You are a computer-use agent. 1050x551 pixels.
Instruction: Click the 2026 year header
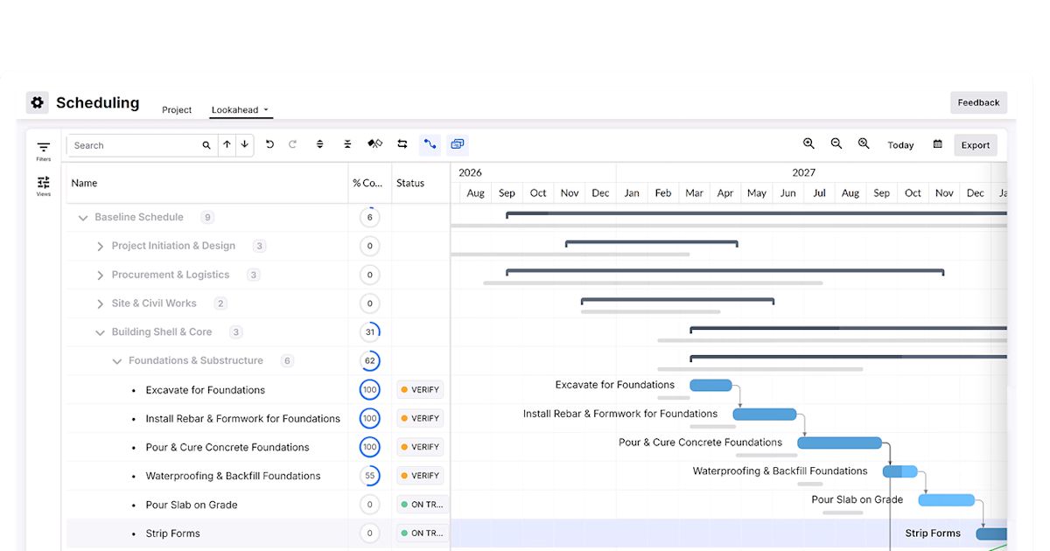(x=470, y=172)
